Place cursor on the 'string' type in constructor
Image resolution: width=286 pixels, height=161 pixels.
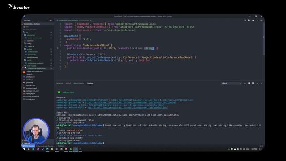(x=149, y=48)
